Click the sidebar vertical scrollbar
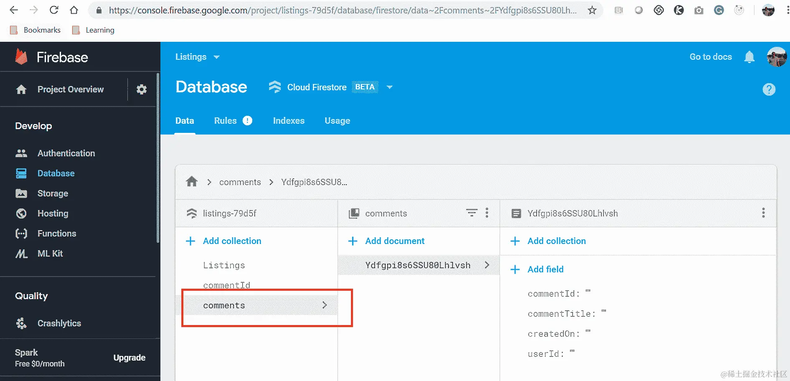The image size is (790, 381). (x=157, y=158)
